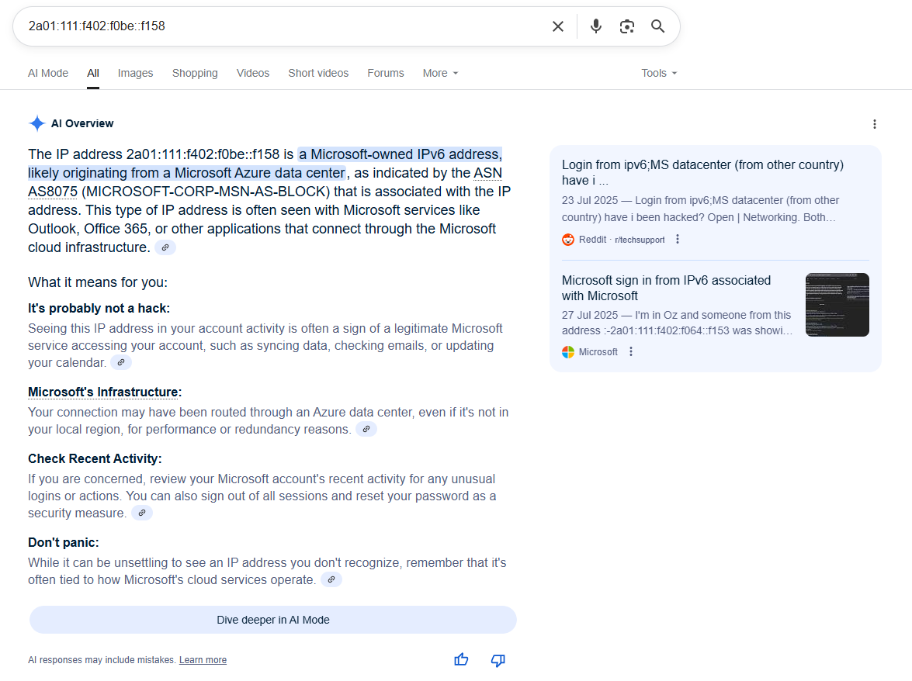Clear the search box with the X icon

(558, 26)
